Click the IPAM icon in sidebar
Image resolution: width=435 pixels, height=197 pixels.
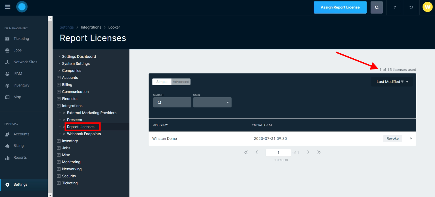tap(7, 74)
